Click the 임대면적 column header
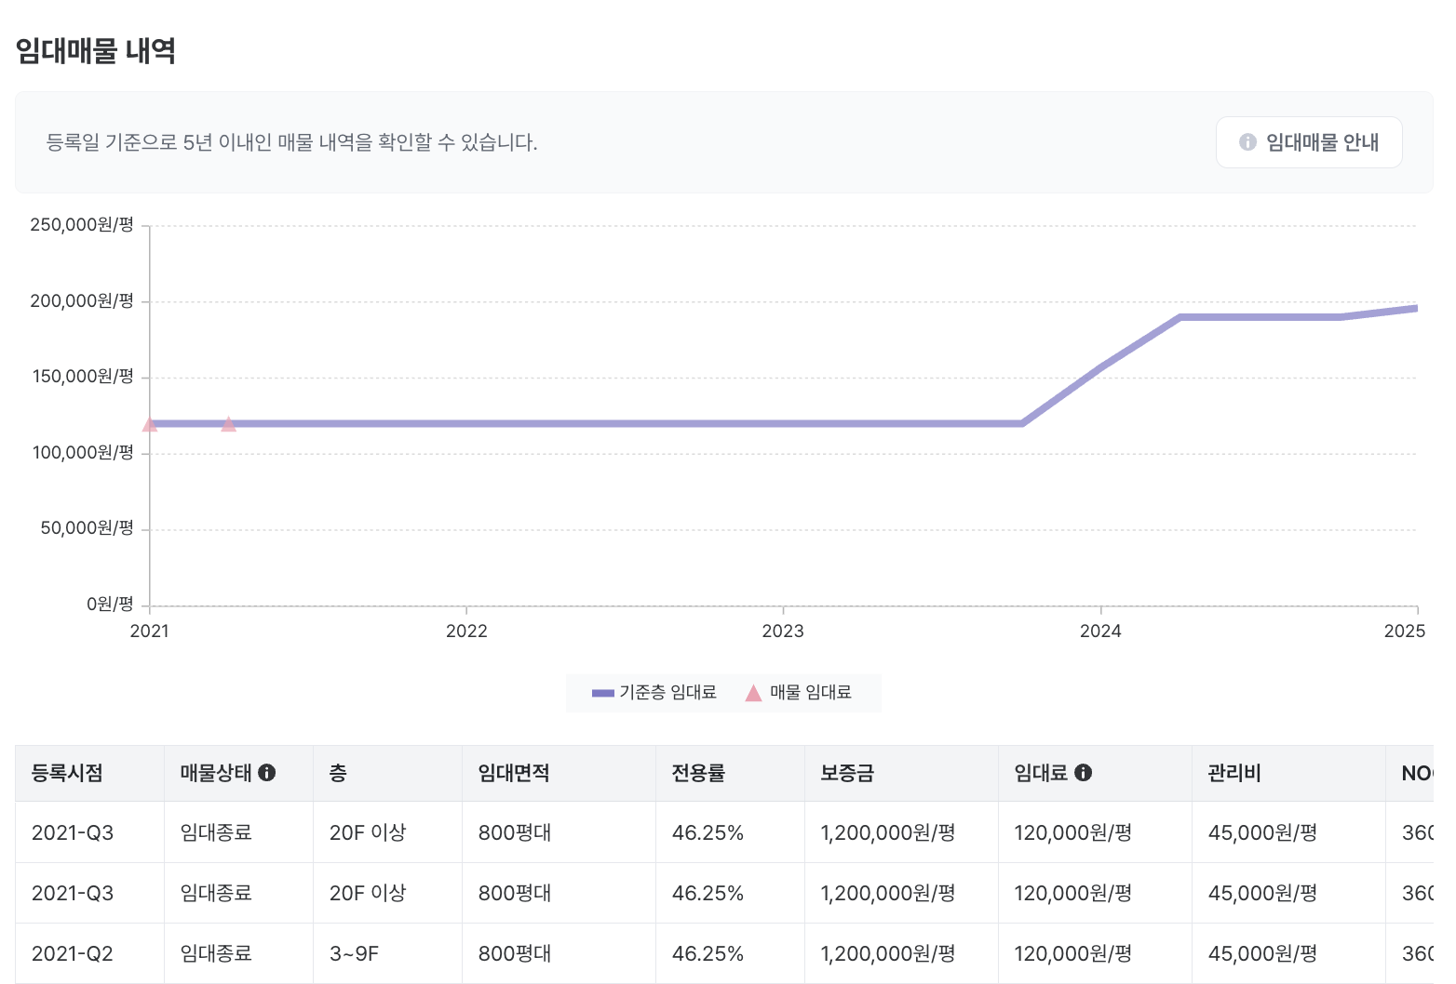1456x984 pixels. [514, 773]
